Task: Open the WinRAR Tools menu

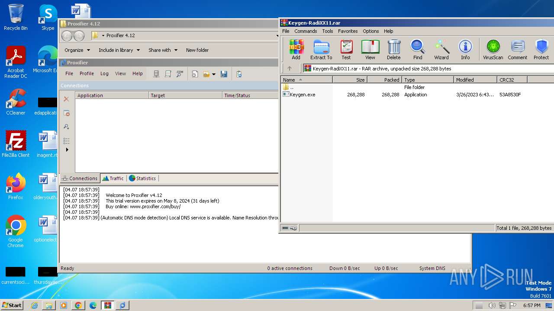Action: coord(328,31)
